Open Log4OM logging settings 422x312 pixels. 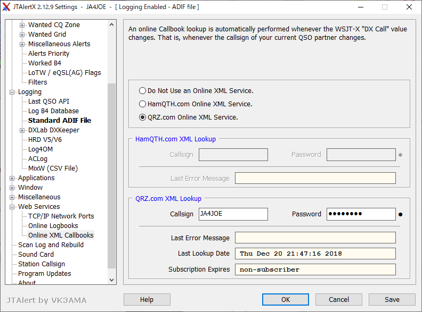[x=40, y=149]
